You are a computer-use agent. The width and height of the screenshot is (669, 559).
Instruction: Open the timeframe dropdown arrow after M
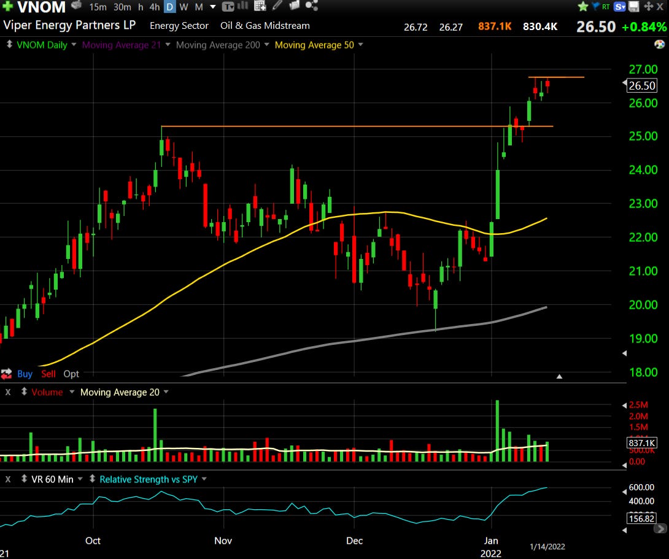tap(213, 7)
